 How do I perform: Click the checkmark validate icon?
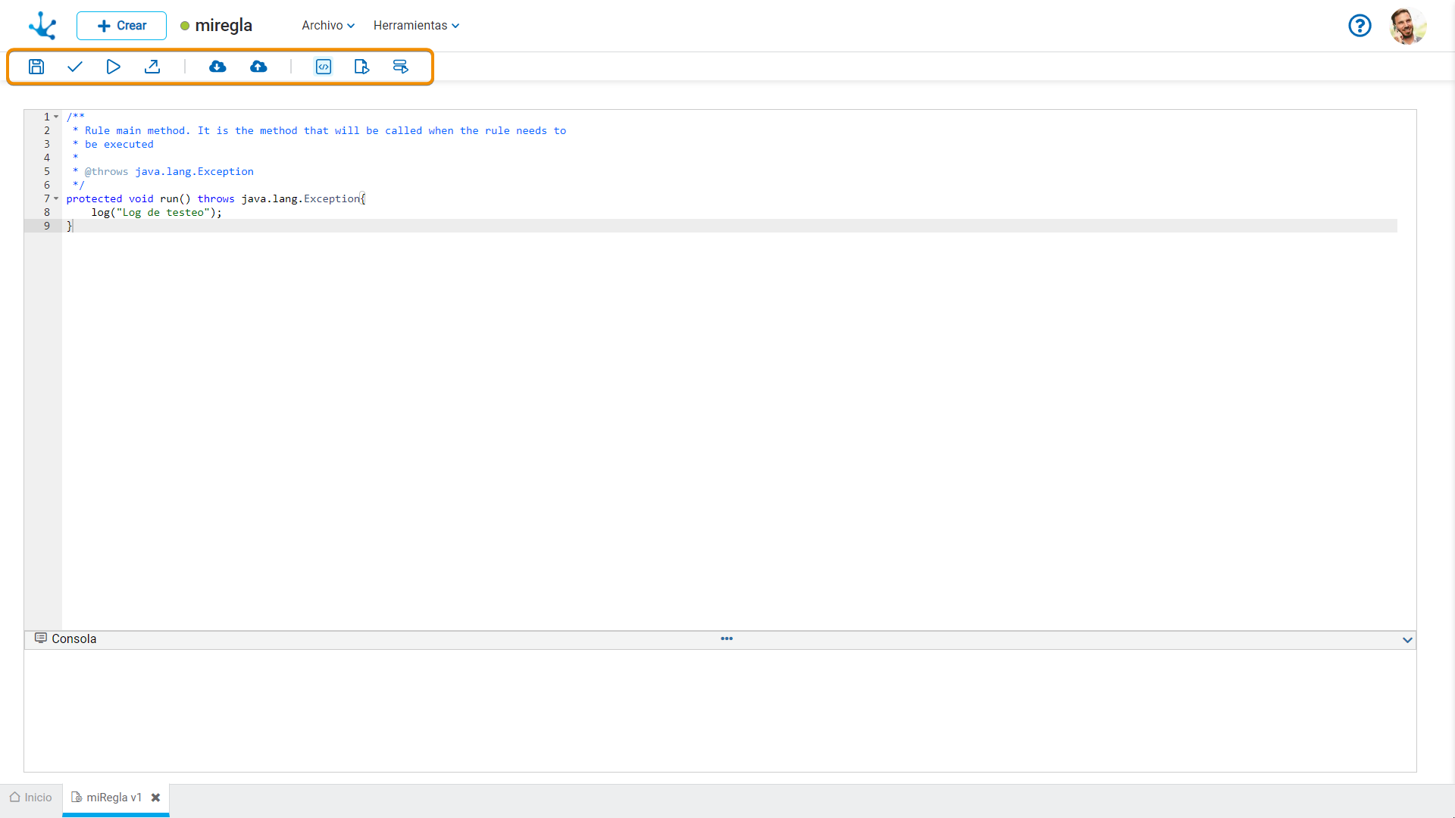74,67
